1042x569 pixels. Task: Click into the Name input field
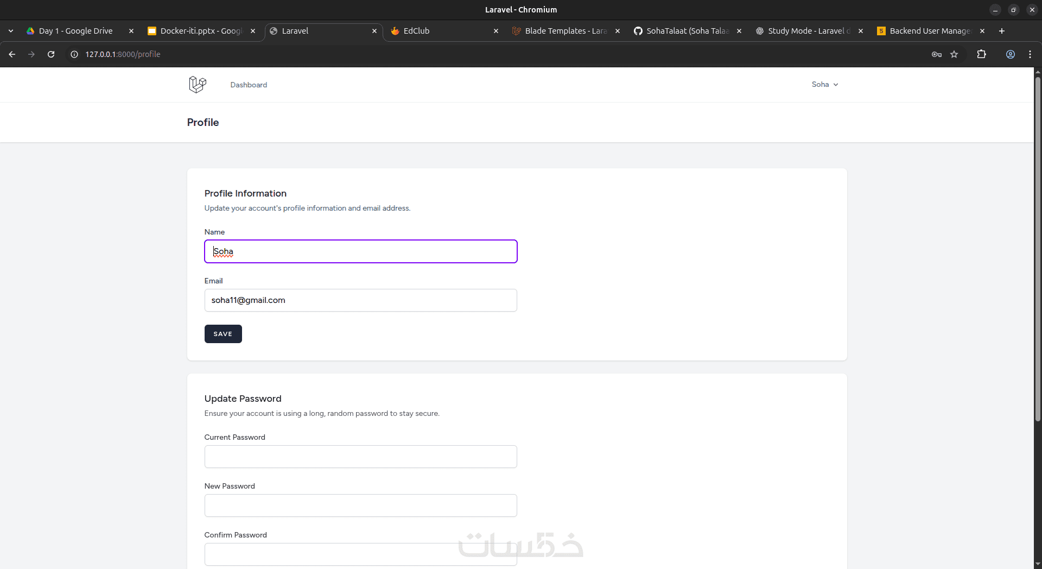pyautogui.click(x=361, y=251)
